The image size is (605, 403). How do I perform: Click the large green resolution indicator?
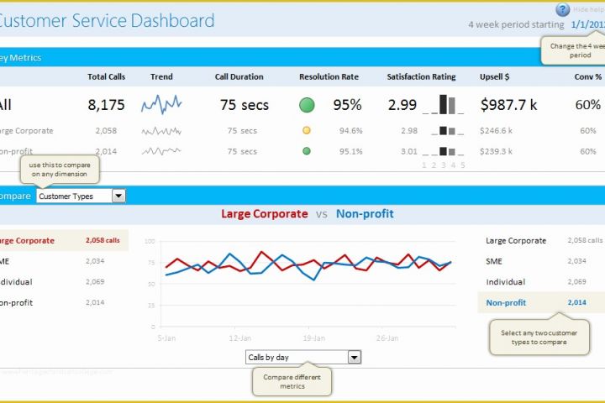307,105
